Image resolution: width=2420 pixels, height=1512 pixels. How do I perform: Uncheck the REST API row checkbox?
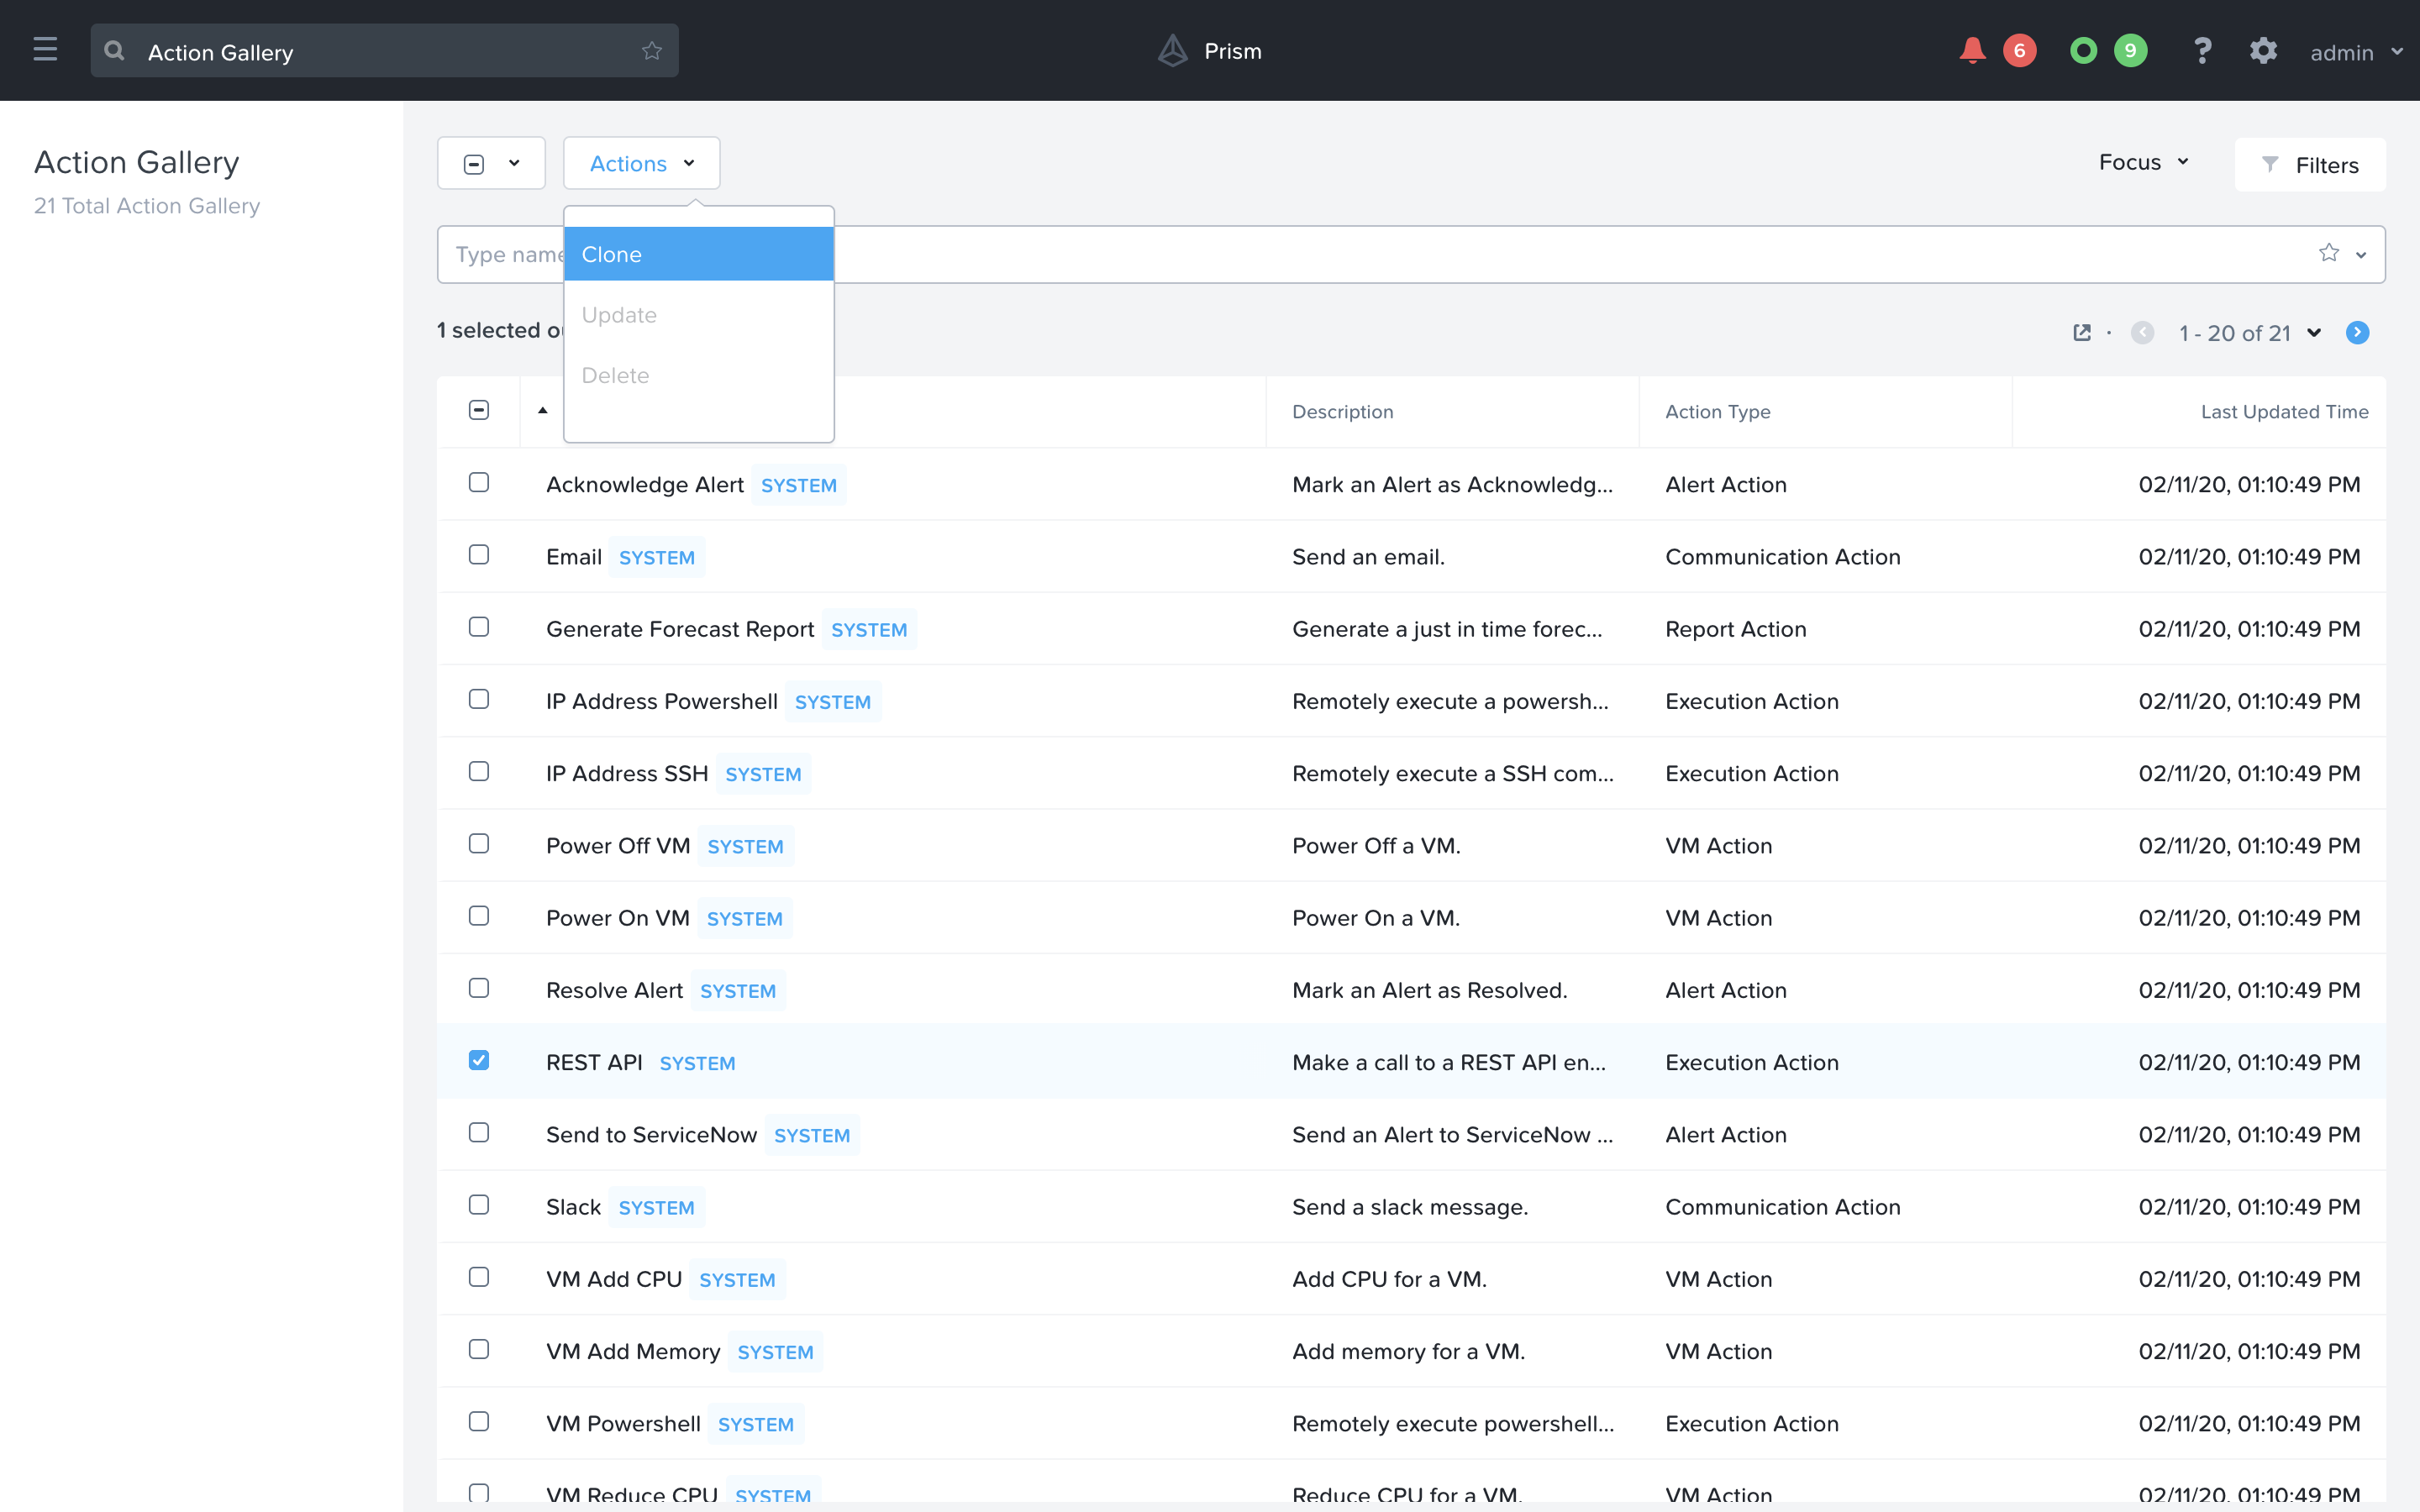479,1060
